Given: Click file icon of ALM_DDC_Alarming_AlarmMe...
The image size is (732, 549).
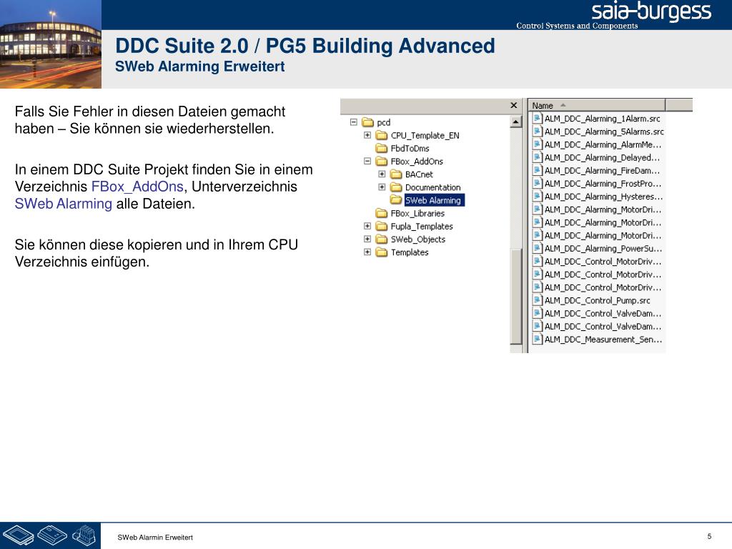Looking at the screenshot, I should tap(538, 144).
